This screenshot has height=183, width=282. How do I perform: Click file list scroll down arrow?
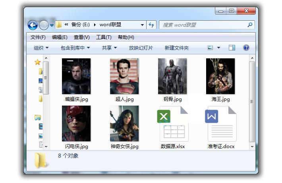click(x=252, y=147)
